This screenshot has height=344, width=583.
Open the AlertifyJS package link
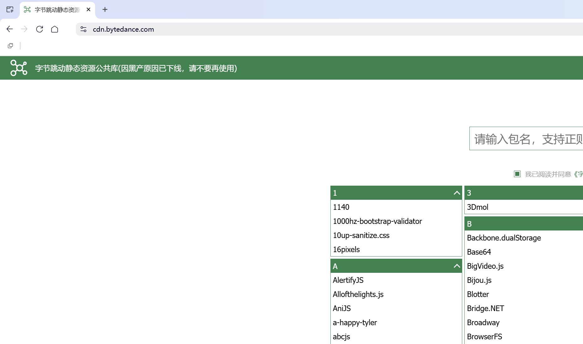tap(348, 280)
